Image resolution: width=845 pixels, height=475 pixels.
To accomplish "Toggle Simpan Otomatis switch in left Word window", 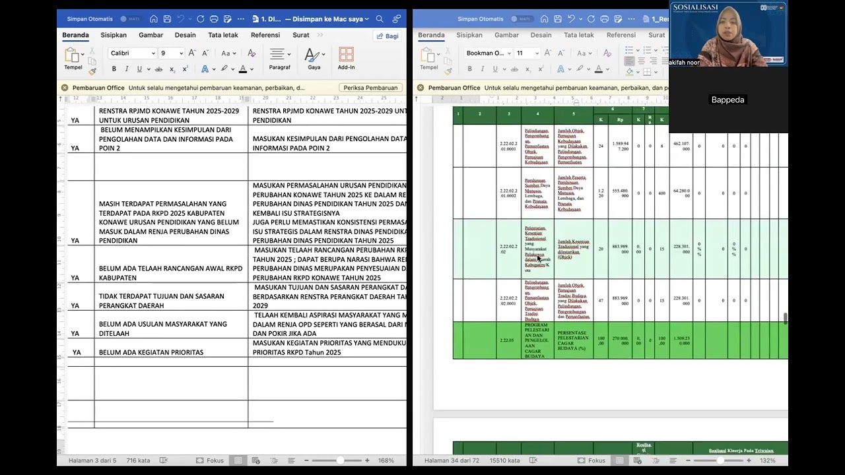I will point(131,19).
